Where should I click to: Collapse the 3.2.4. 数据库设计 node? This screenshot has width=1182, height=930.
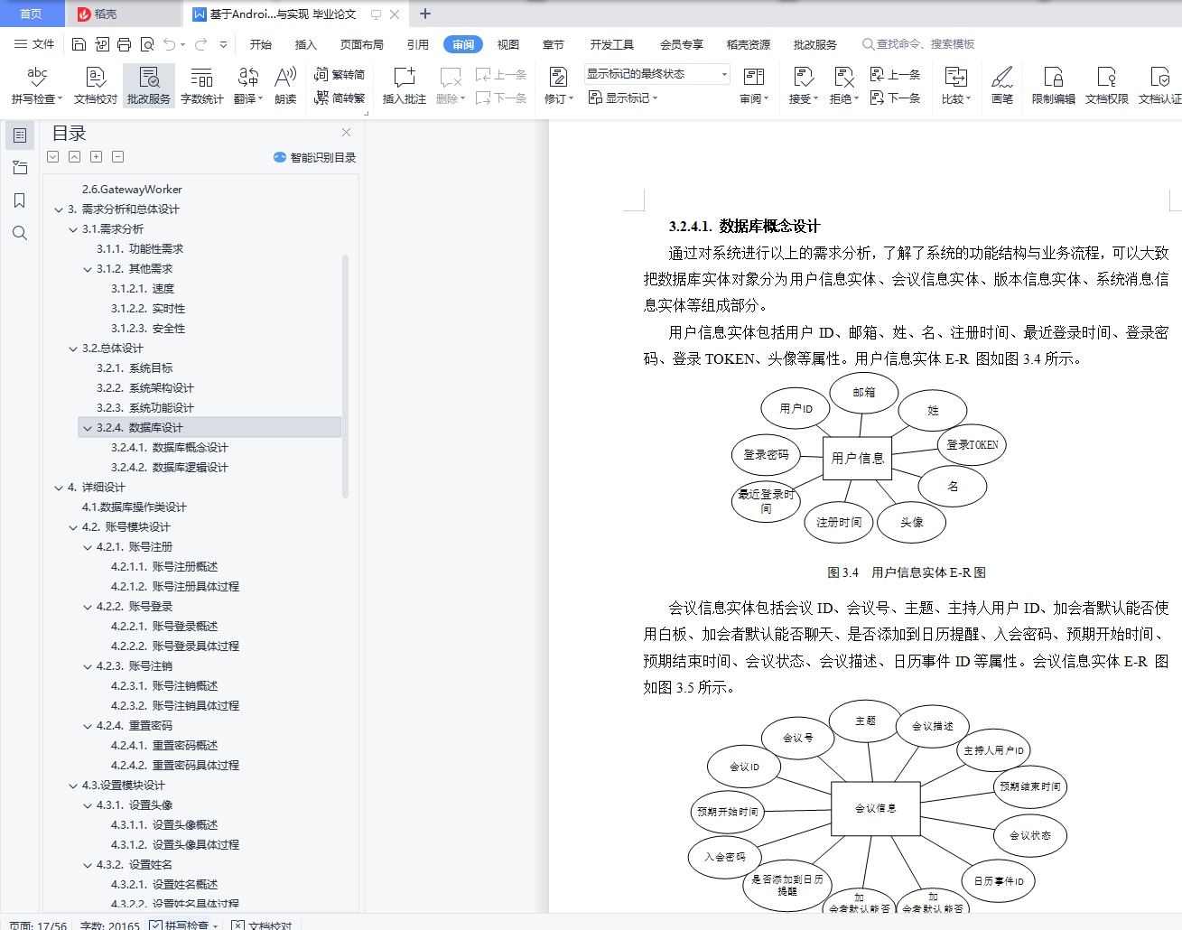[88, 428]
